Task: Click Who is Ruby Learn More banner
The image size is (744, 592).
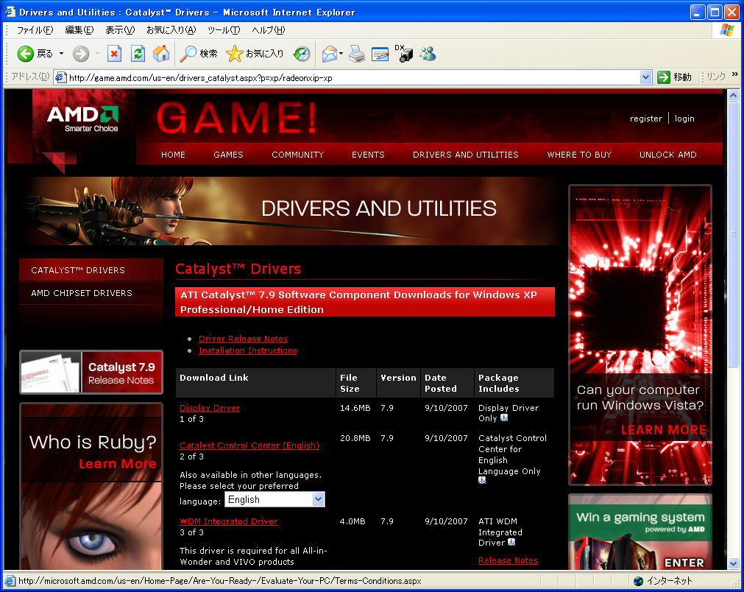Action: [91, 486]
